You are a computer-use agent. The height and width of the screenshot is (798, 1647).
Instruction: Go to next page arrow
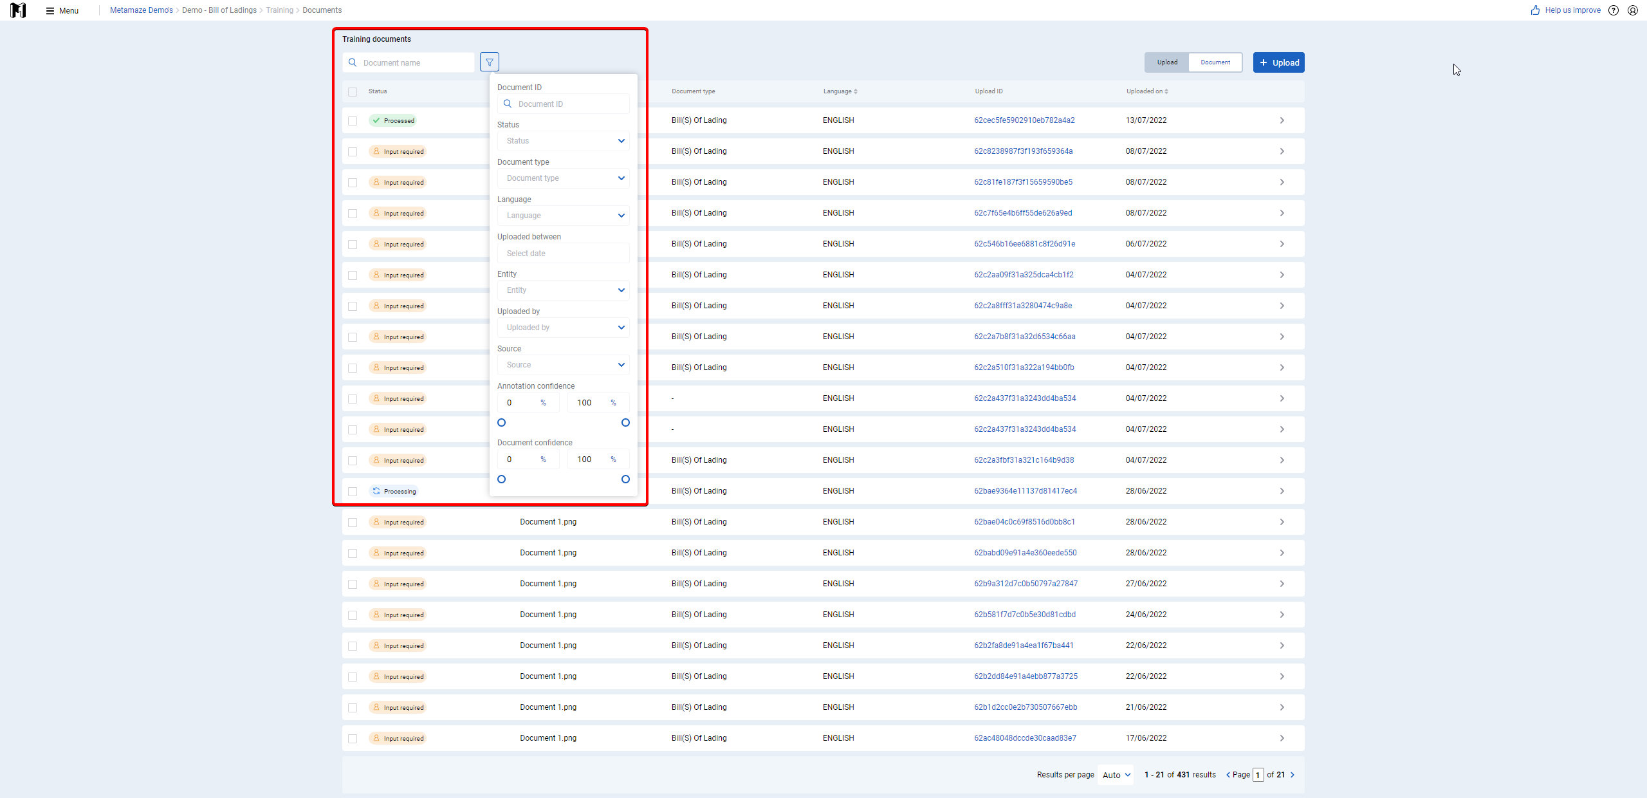point(1293,775)
